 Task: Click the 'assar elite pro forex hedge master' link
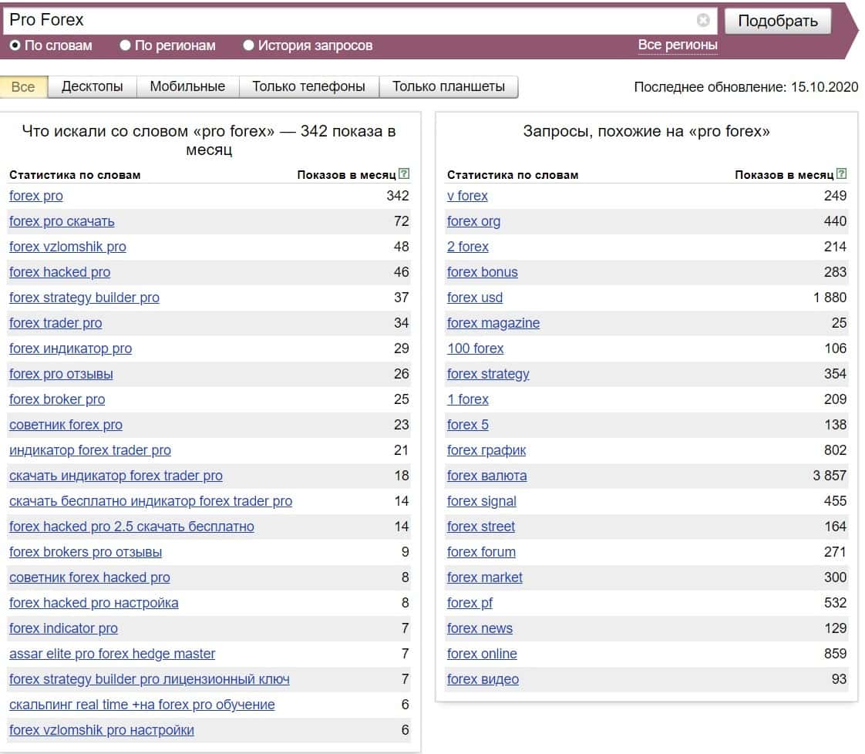113,654
